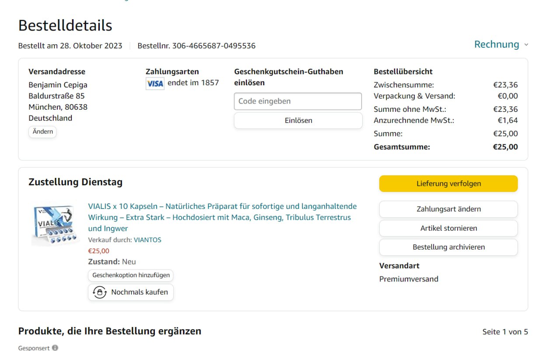Focus the Code eingeben gift card field
The image size is (560, 351).
coord(298,101)
